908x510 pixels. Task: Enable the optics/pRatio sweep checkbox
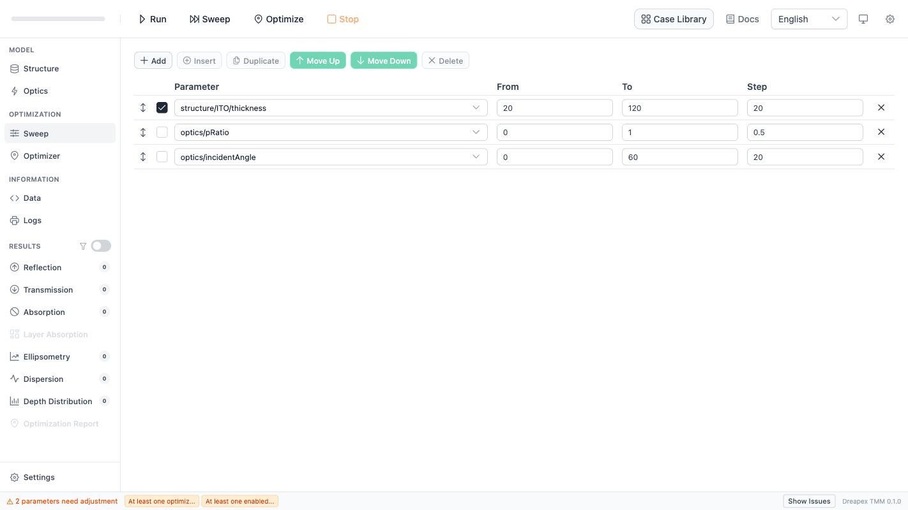pyautogui.click(x=162, y=132)
